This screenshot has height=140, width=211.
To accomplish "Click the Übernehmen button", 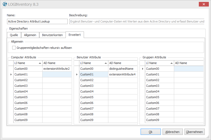I will tap(194, 132).
